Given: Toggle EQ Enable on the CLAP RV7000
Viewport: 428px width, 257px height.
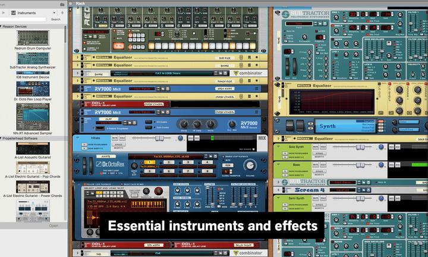Looking at the screenshot, I should pyautogui.click(x=149, y=122).
